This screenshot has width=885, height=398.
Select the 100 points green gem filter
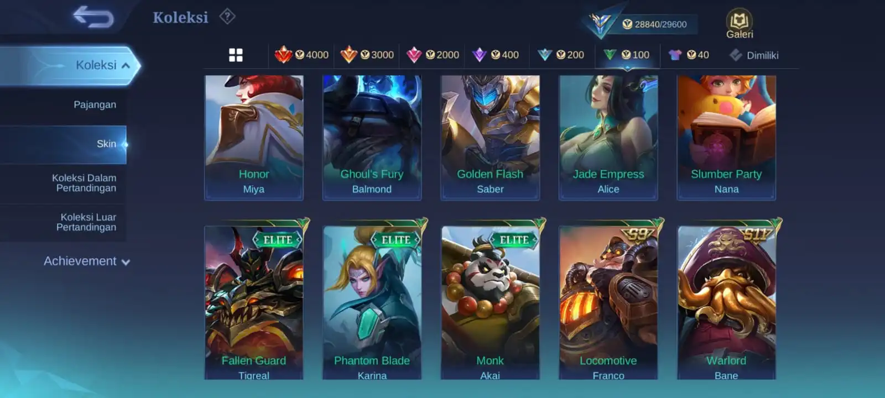pyautogui.click(x=626, y=55)
